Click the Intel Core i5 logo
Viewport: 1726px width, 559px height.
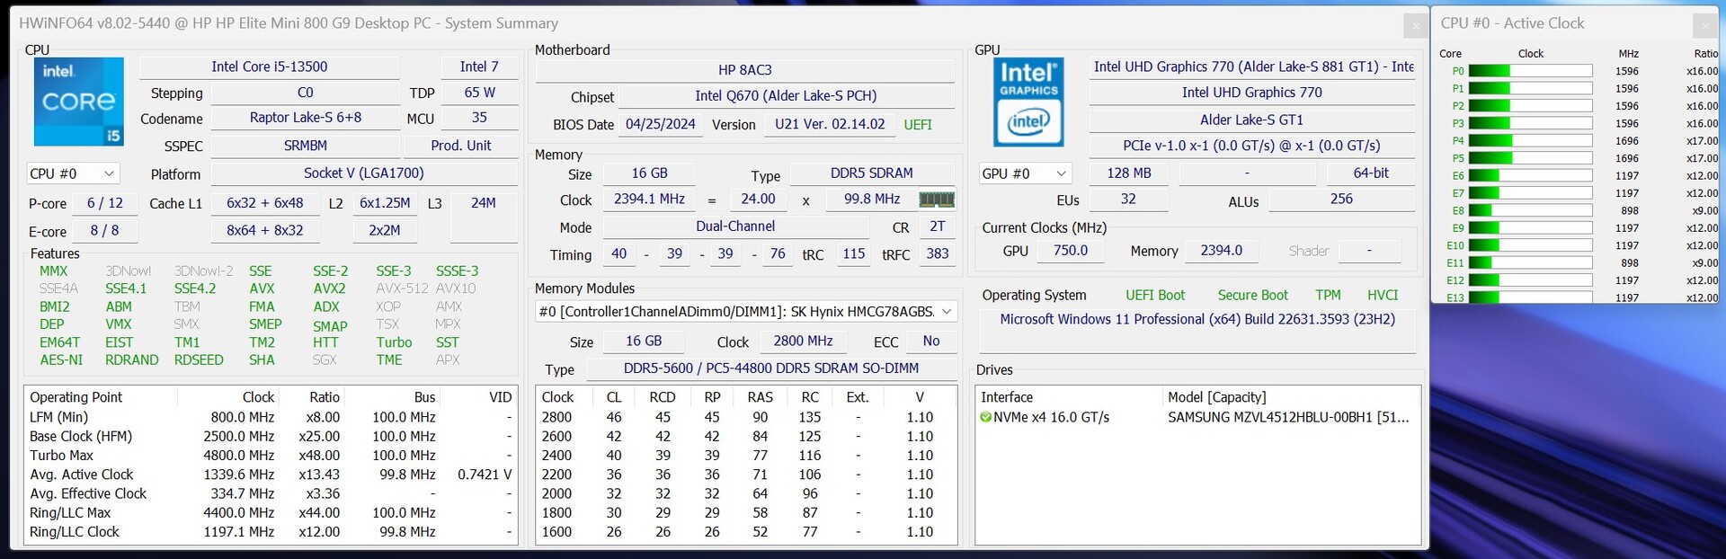pyautogui.click(x=78, y=102)
